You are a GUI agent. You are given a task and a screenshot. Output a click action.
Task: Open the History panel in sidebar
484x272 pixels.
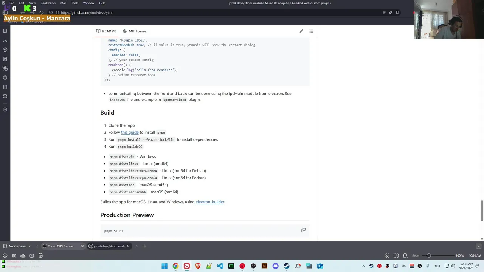(5, 49)
